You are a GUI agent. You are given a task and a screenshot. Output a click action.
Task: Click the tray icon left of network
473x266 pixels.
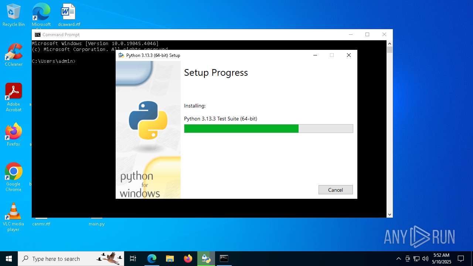[408, 259]
